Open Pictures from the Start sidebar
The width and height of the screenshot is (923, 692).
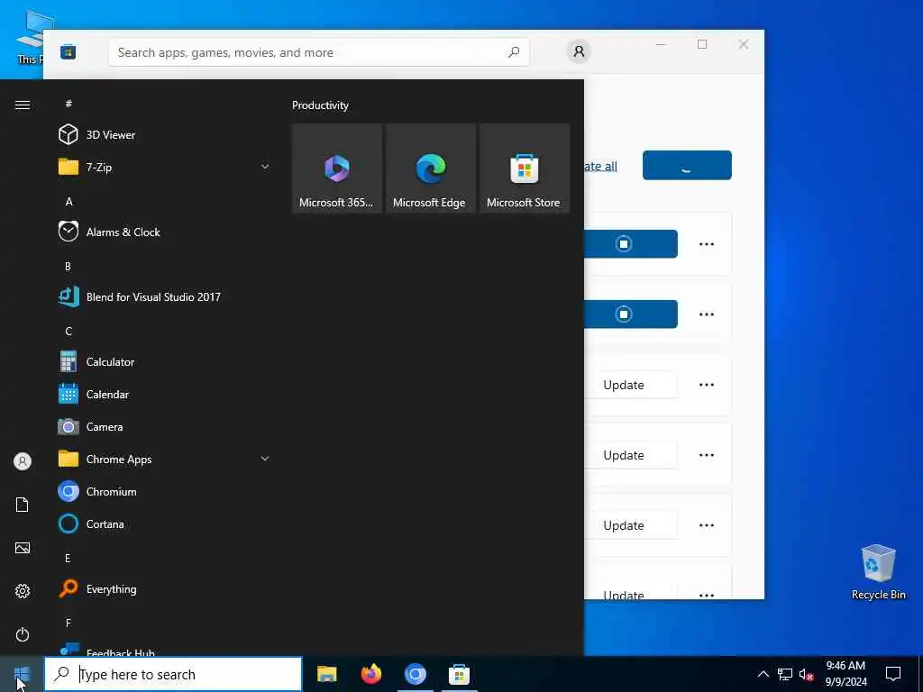[x=23, y=548]
